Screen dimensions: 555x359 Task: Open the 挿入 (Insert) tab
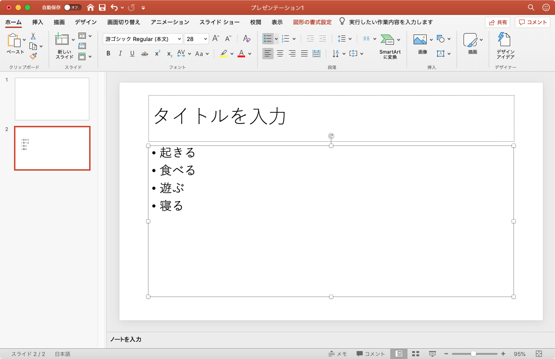click(38, 22)
